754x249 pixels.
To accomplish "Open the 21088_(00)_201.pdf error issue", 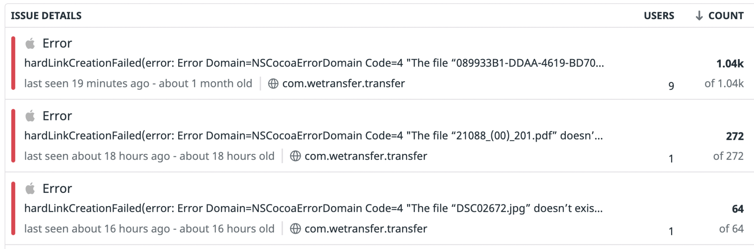I will [x=313, y=136].
